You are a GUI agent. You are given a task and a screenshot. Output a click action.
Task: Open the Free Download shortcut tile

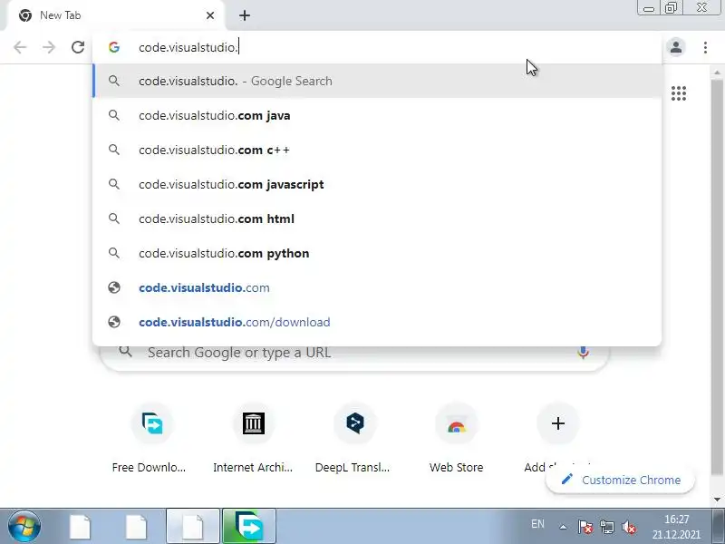(x=151, y=439)
